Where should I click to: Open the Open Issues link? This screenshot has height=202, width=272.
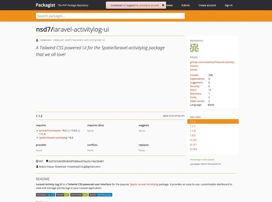(x=197, y=101)
